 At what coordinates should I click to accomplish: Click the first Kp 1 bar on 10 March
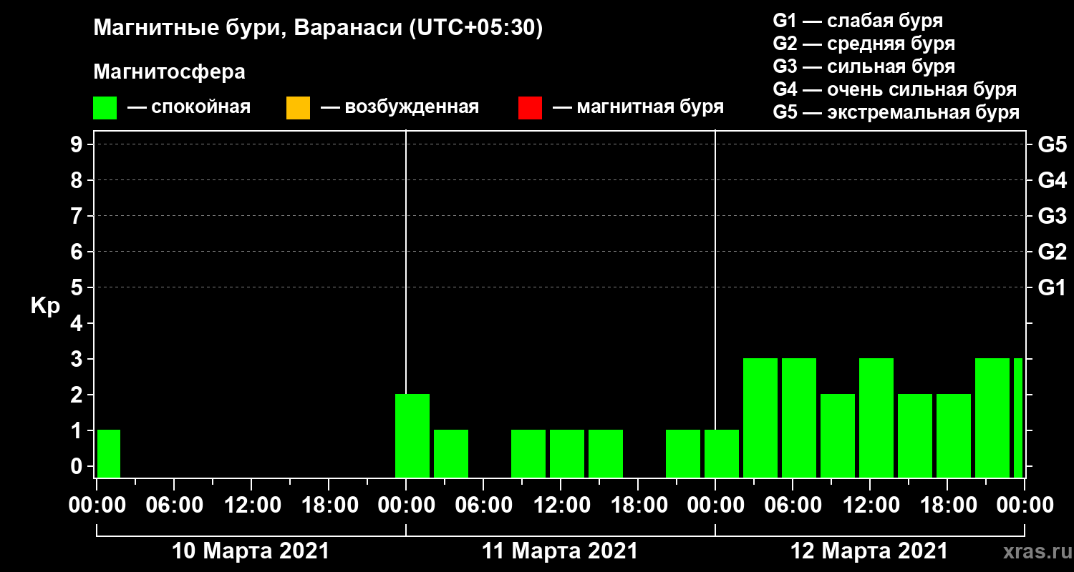(109, 453)
